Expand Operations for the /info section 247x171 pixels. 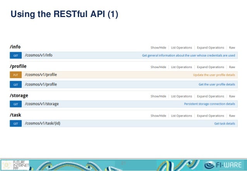(x=211, y=48)
